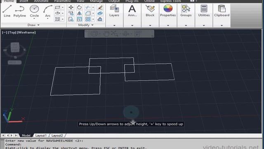Switch to the Insert ribbon tab
This screenshot has height=149, width=264.
click(x=24, y=1)
